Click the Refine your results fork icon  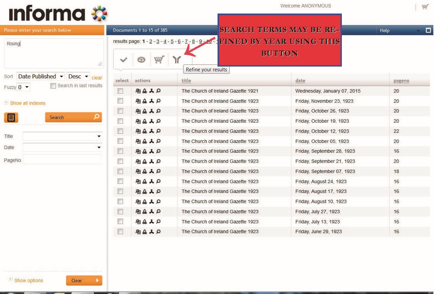(x=177, y=60)
